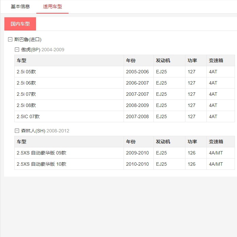Click 变速箱 column header in 森林人 table

pyautogui.click(x=216, y=142)
